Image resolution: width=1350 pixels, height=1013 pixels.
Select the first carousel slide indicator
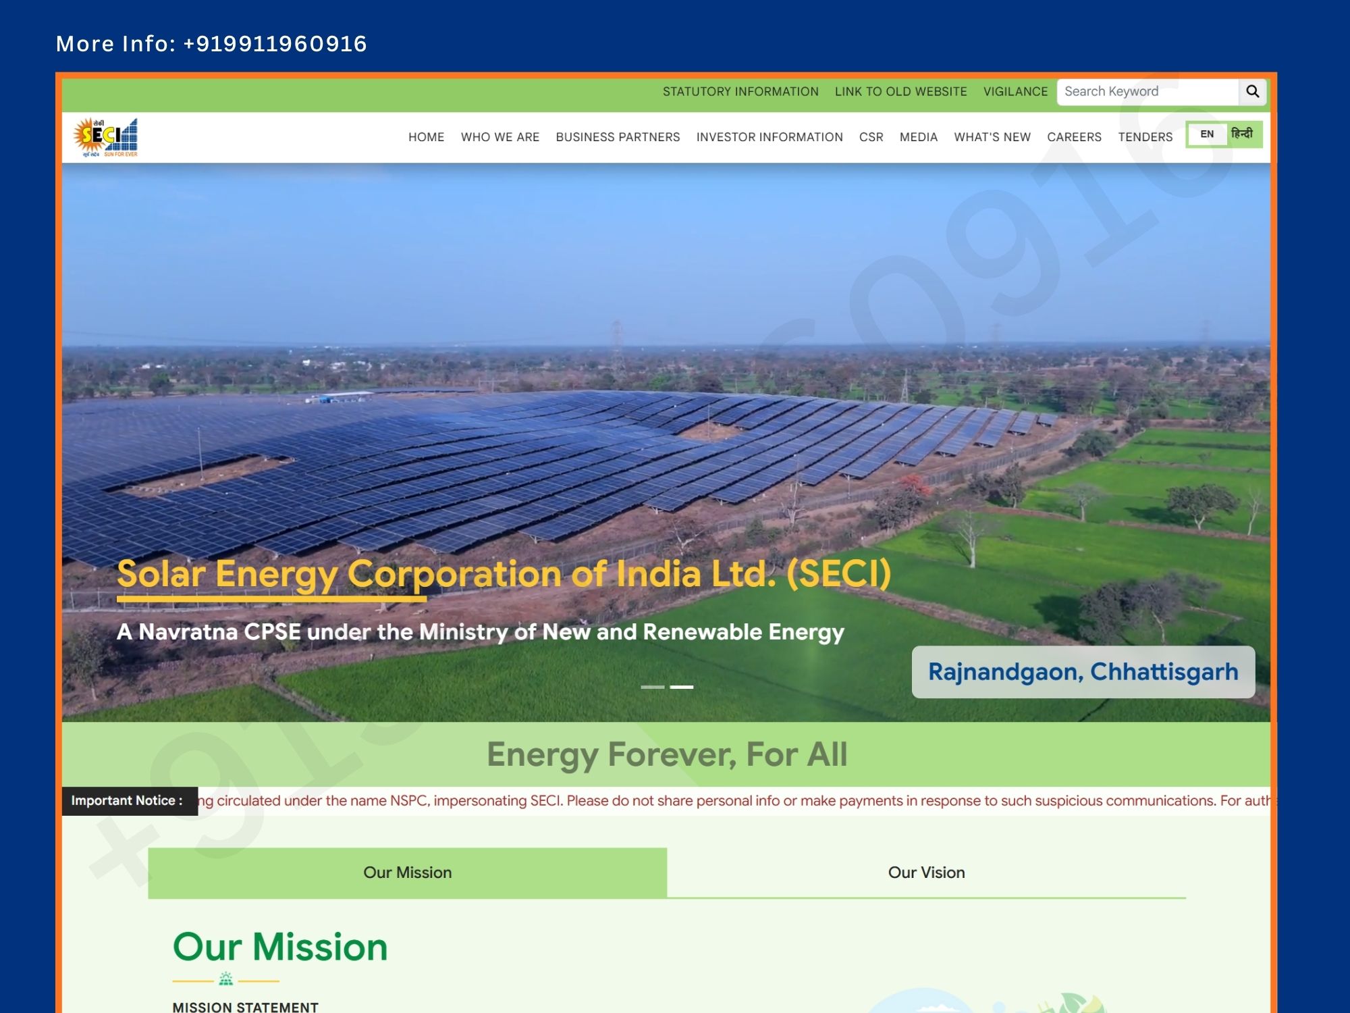click(x=652, y=687)
